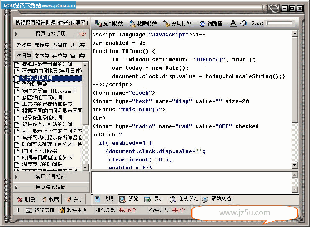Select the highlighted 带开关的时间 item
Image resolution: width=310 pixels, height=227 pixels.
[47, 78]
